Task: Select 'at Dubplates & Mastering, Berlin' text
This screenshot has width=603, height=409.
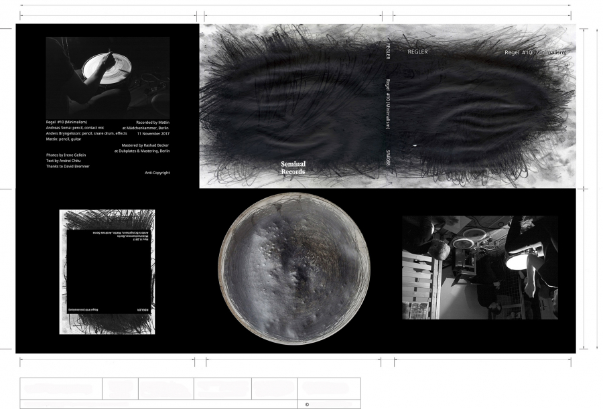Action: (142, 151)
